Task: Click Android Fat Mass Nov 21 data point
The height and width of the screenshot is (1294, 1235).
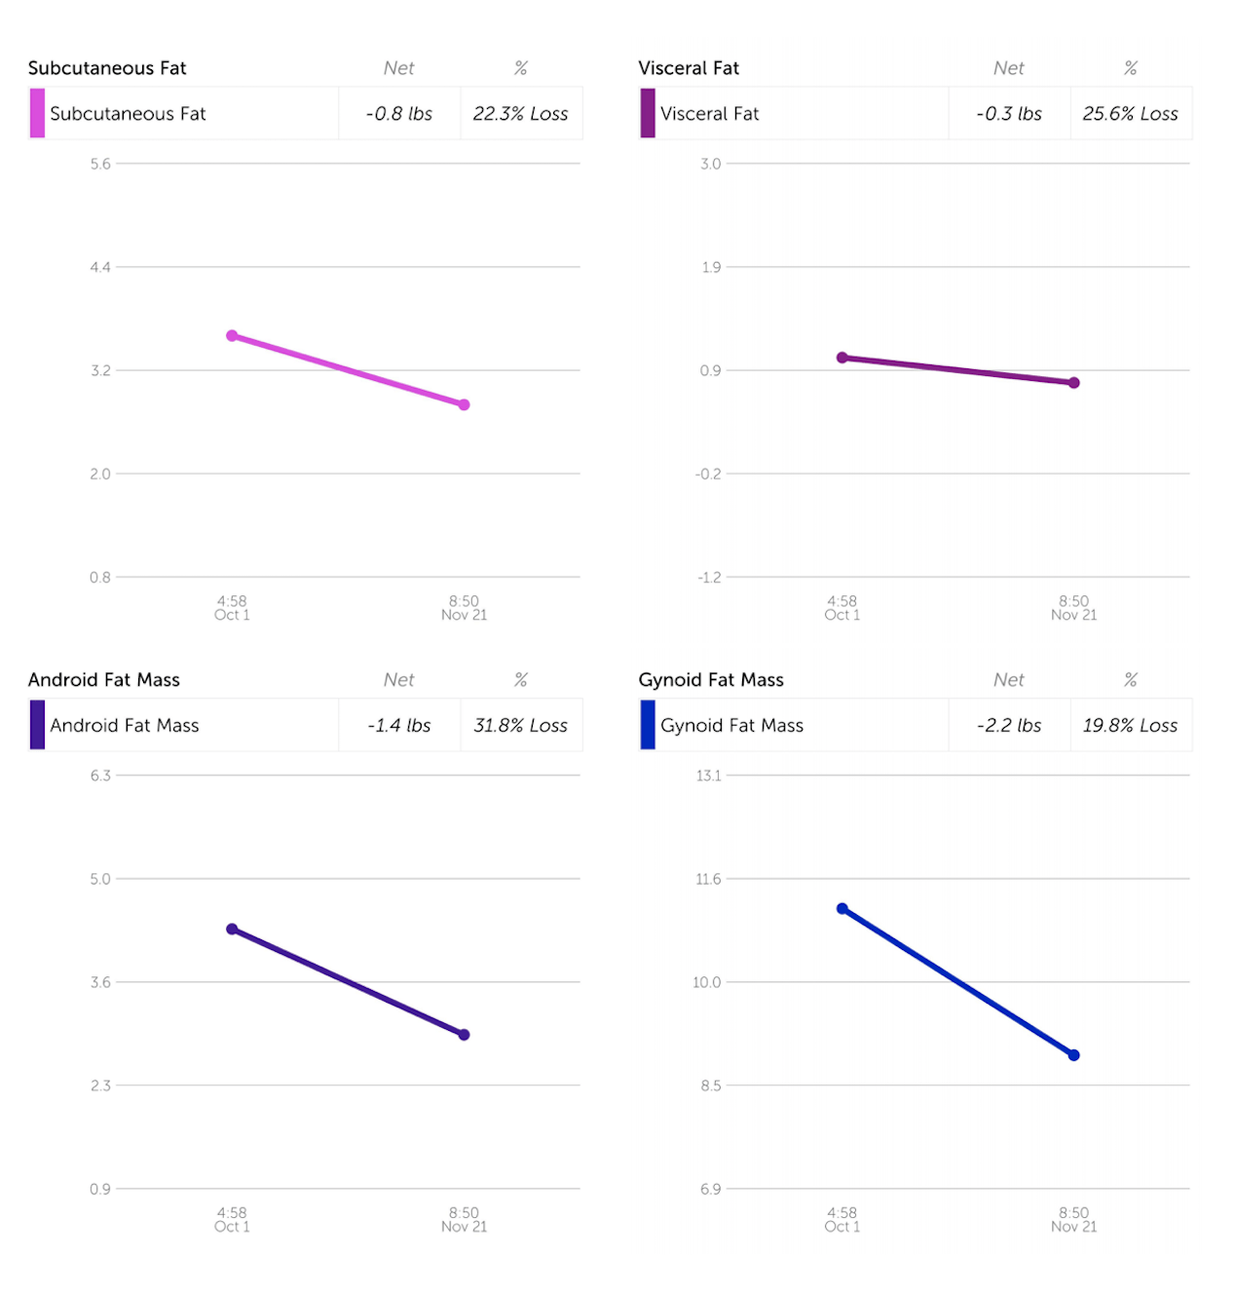Action: pos(464,1035)
